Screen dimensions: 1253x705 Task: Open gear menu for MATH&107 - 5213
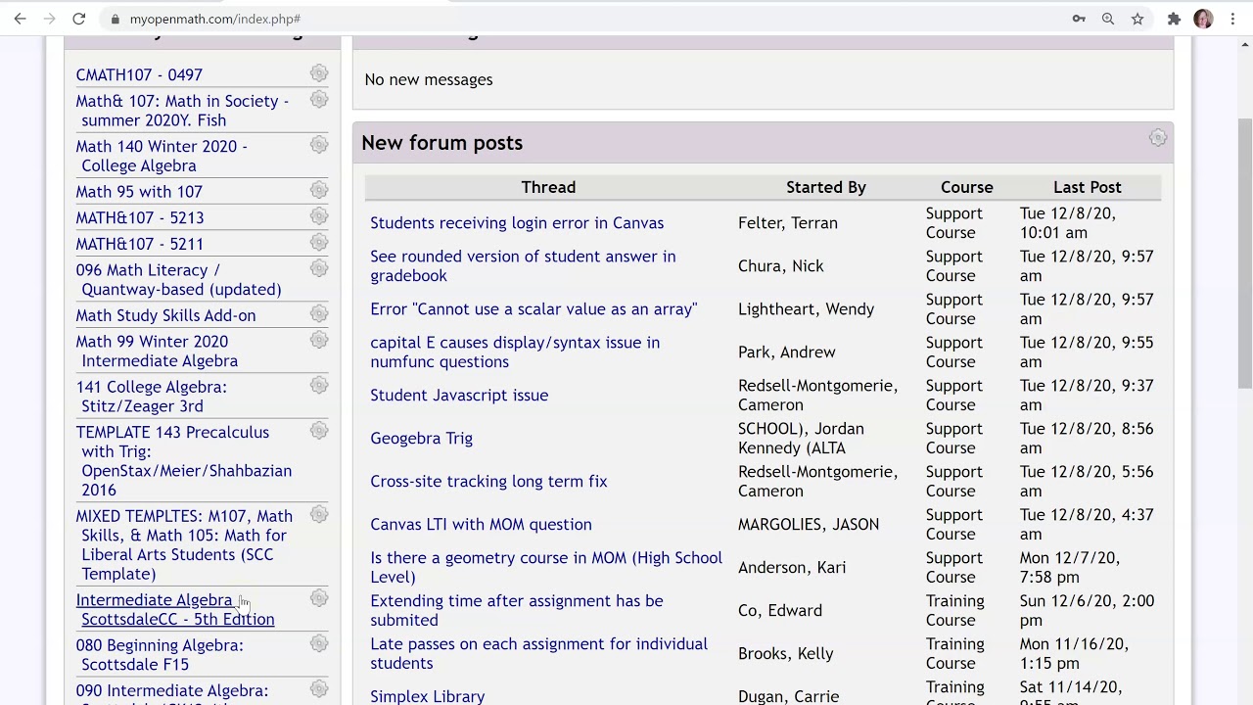319,216
